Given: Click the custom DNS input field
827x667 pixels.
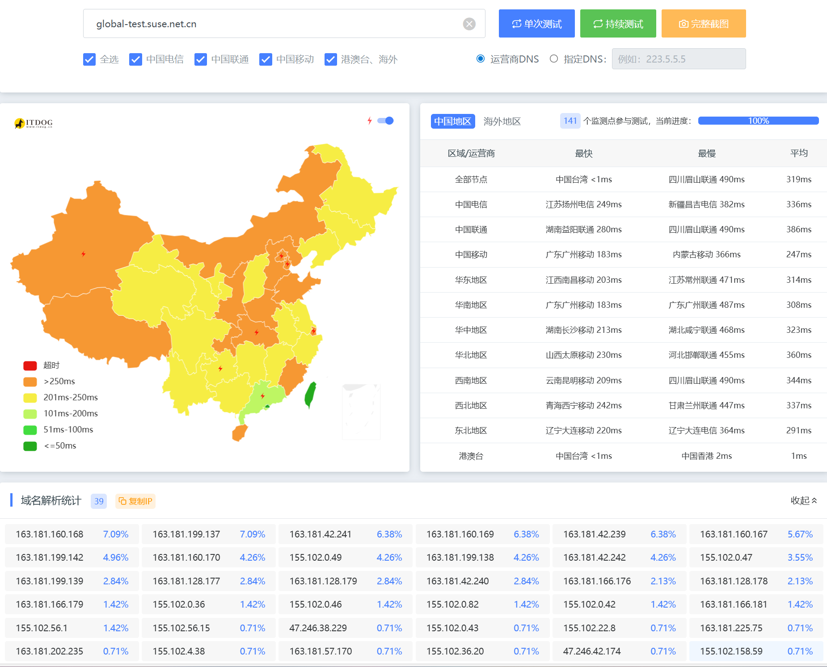Looking at the screenshot, I should (x=679, y=59).
